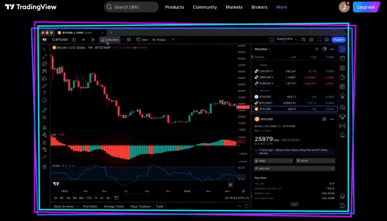Open the Ideas button in details panel
Screen dimensions: 387x221
pos(274,161)
